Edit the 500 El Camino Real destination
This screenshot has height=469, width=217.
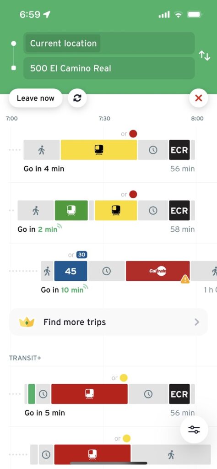109,68
